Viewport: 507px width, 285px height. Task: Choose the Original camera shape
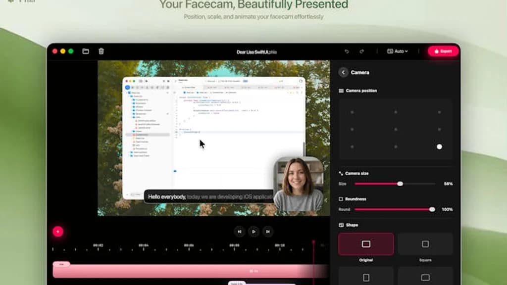pyautogui.click(x=366, y=244)
